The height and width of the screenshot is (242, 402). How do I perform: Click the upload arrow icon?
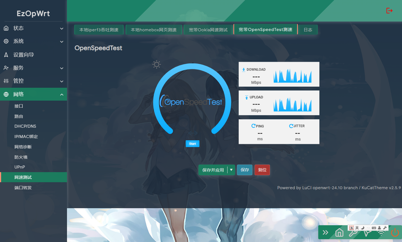(247, 97)
